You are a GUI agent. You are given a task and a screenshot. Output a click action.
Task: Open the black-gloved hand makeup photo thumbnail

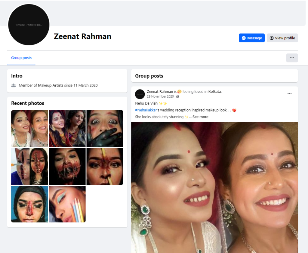(105, 128)
